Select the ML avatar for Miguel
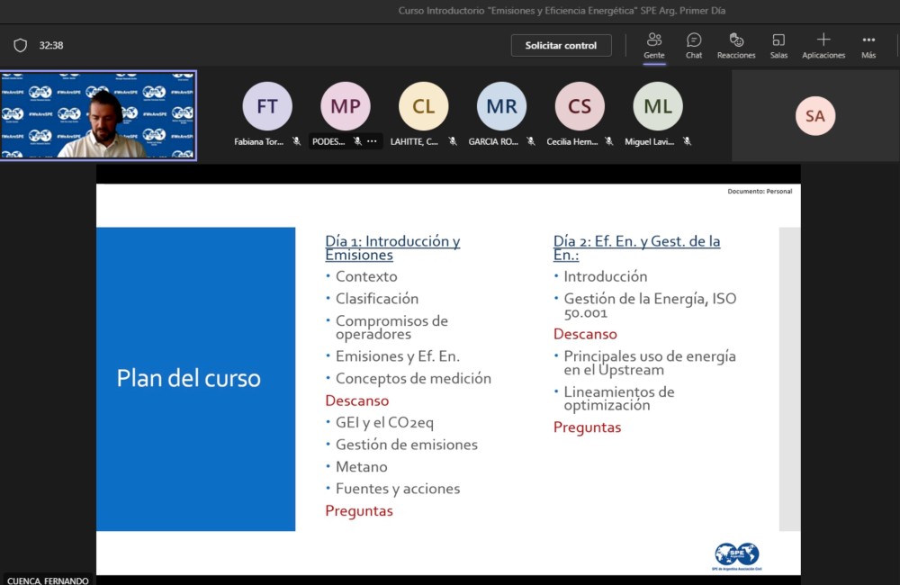 coord(658,106)
